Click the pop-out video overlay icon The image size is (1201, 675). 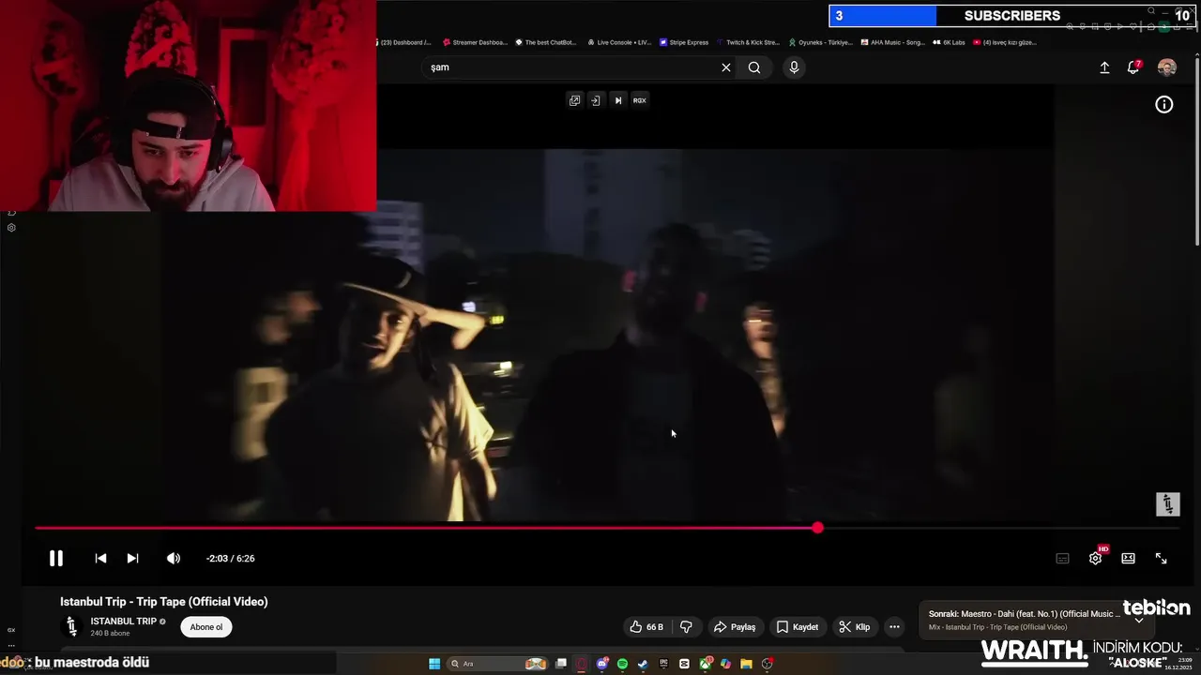(574, 100)
